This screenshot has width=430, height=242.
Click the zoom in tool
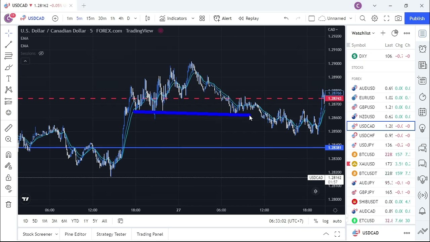(x=9, y=139)
